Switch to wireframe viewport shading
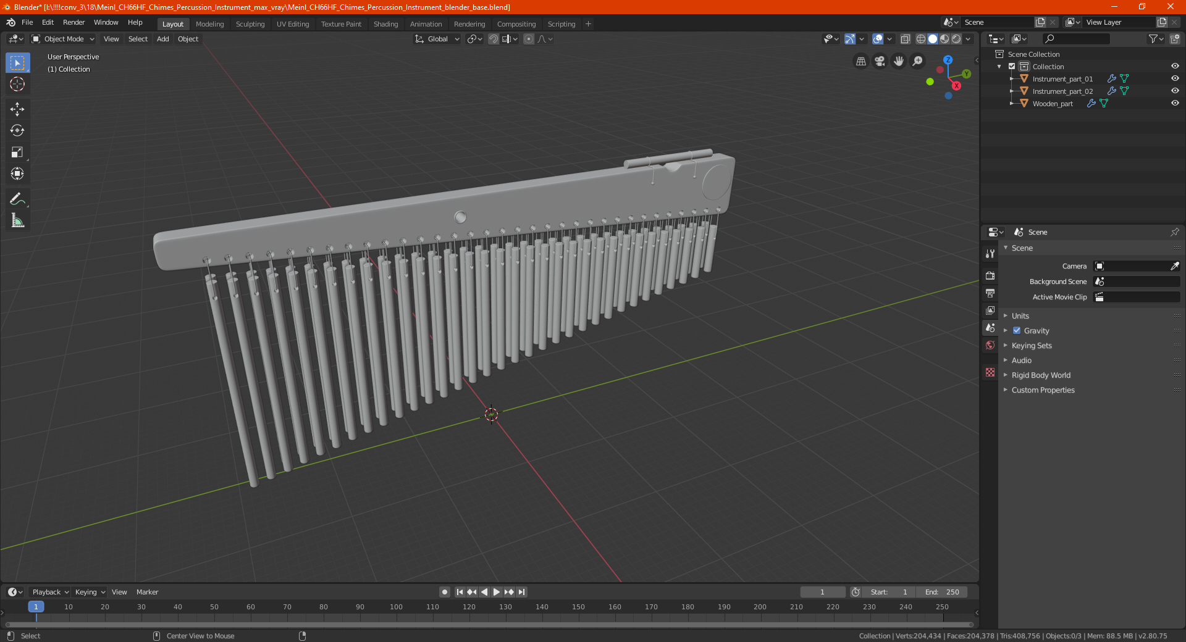1186x642 pixels. pos(921,39)
